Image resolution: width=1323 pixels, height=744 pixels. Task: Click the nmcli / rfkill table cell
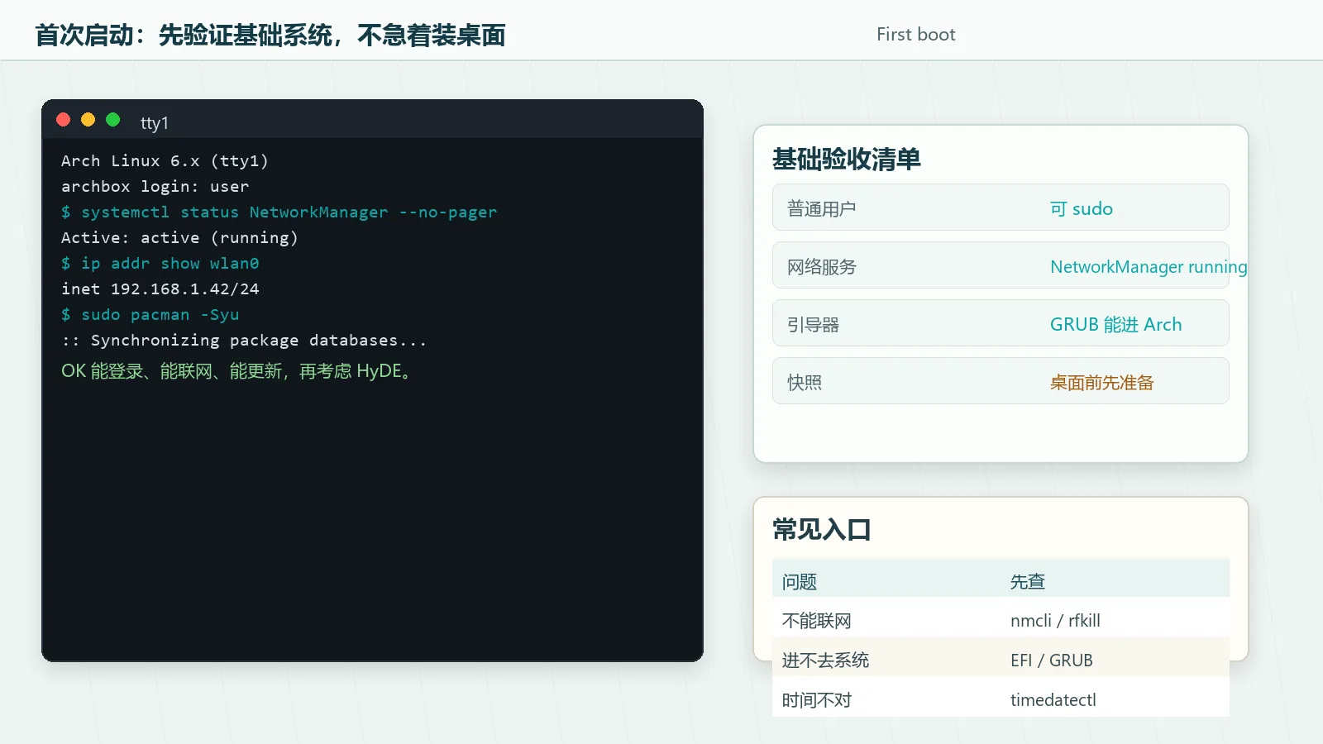coord(1055,620)
